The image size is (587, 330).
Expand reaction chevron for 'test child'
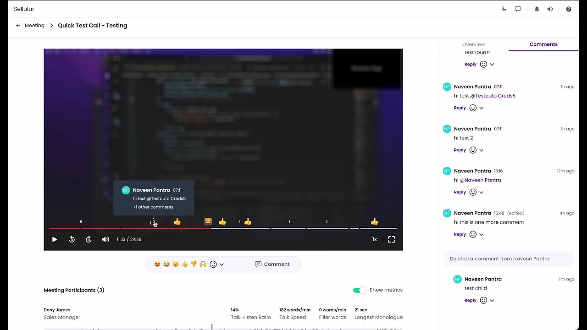pos(492,301)
